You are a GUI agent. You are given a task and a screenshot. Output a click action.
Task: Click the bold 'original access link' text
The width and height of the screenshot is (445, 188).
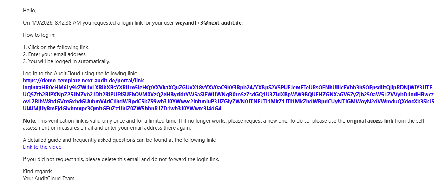click(370, 121)
